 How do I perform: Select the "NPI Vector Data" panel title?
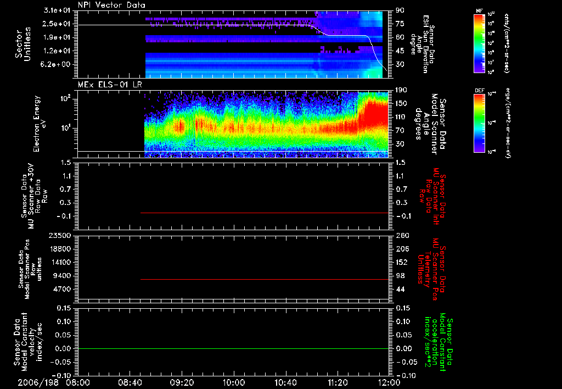point(111,5)
